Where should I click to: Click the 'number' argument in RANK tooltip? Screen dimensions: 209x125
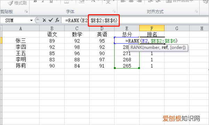click(151, 48)
